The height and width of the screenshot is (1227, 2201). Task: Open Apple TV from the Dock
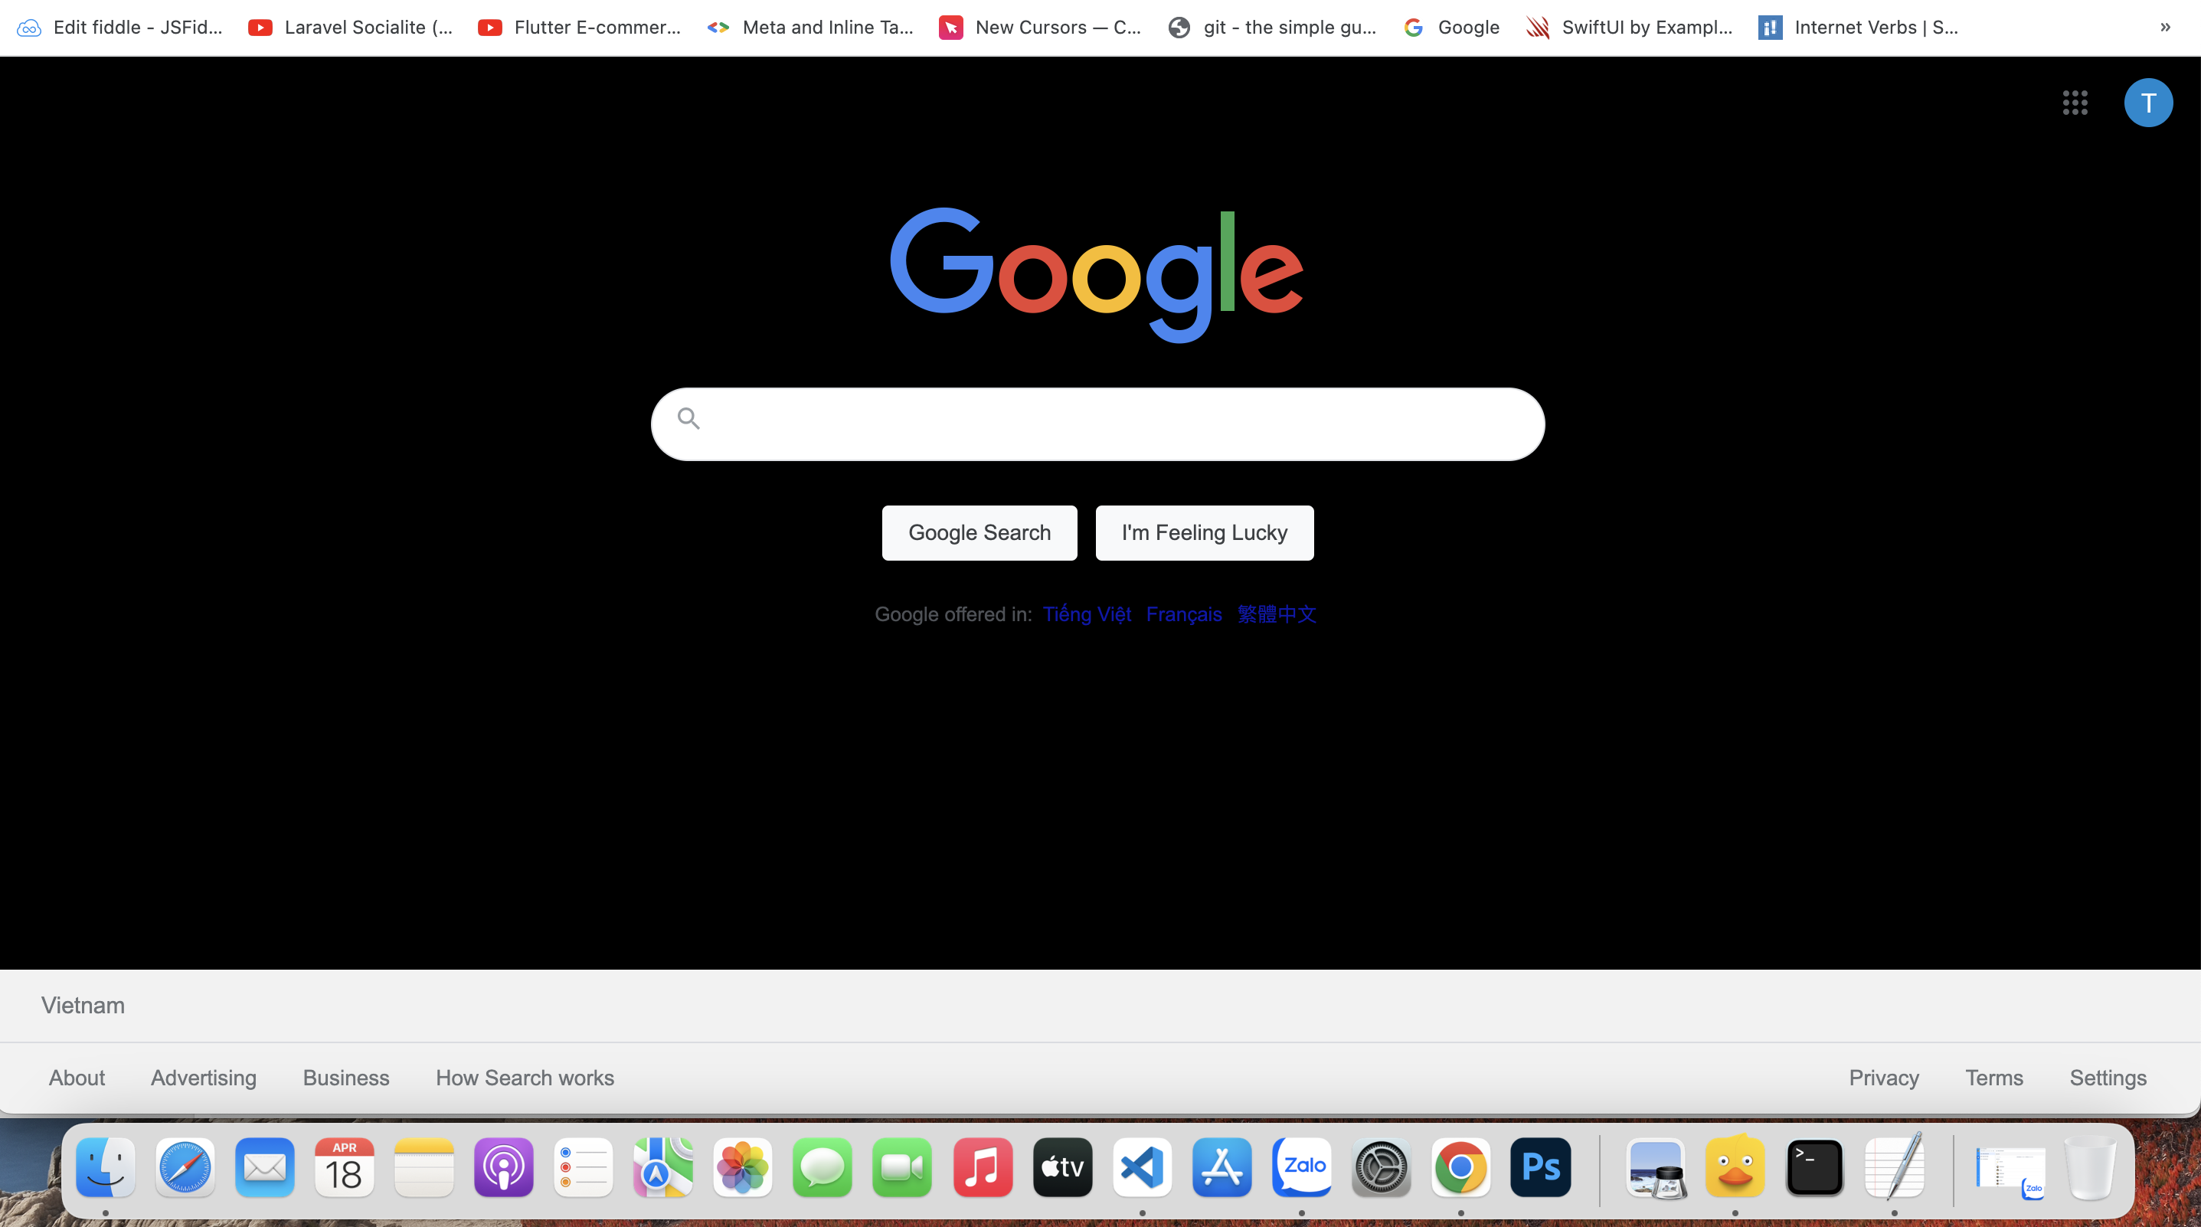click(x=1062, y=1166)
